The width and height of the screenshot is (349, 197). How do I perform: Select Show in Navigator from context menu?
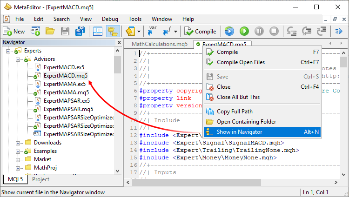[239, 132]
